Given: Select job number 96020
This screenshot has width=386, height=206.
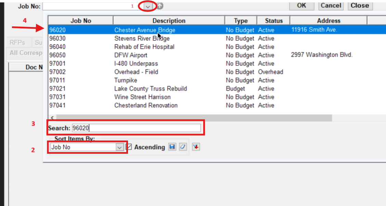Looking at the screenshot, I should (x=57, y=30).
